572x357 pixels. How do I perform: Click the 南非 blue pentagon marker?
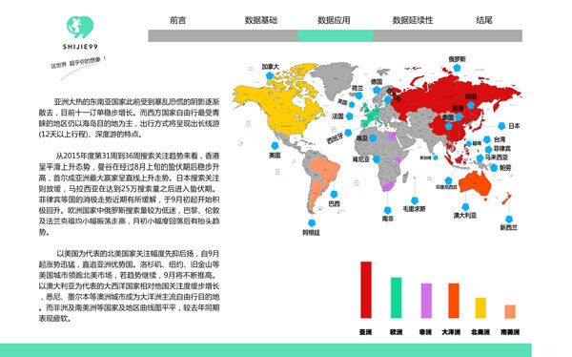coord(387,210)
